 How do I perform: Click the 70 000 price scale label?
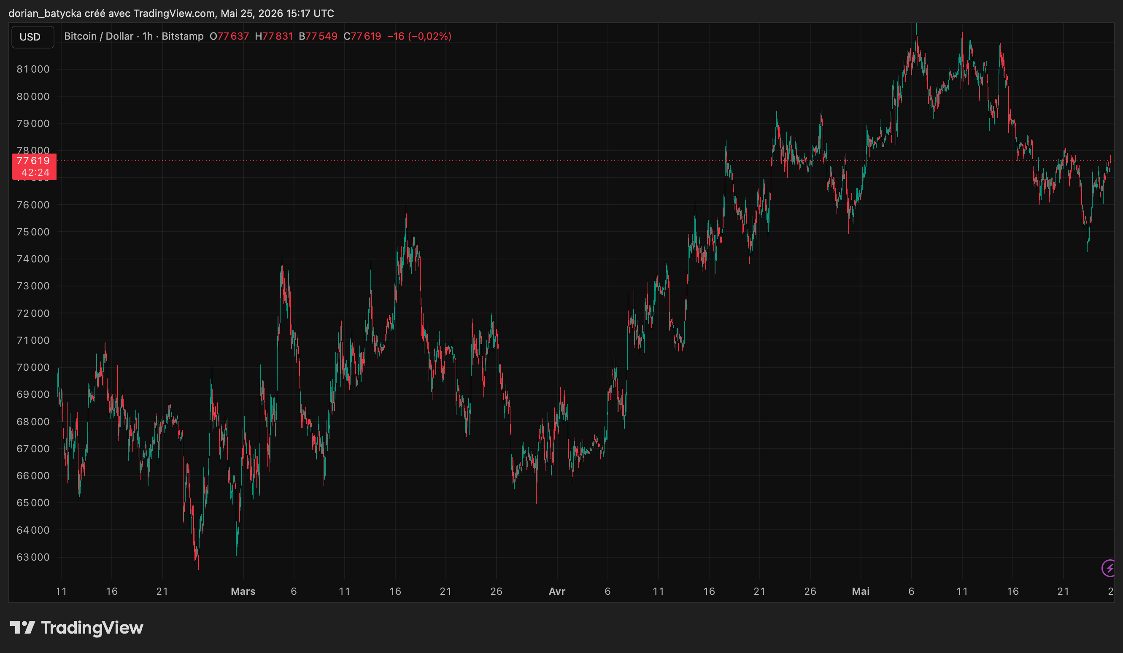click(33, 367)
